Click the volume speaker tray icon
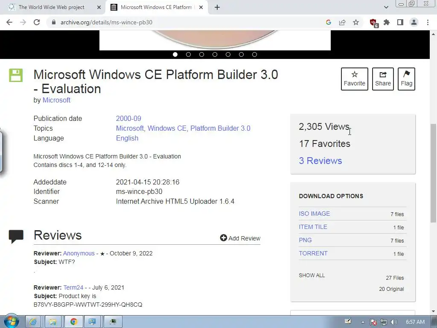 pos(394,322)
